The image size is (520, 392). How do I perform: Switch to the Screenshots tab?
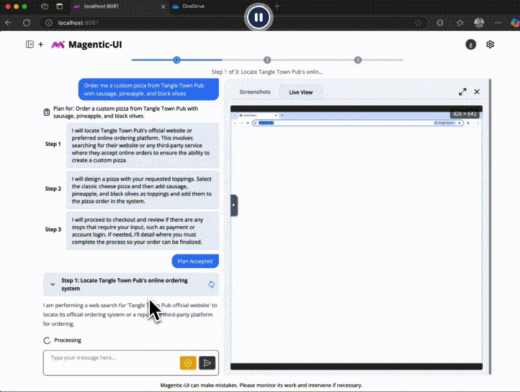click(x=255, y=92)
